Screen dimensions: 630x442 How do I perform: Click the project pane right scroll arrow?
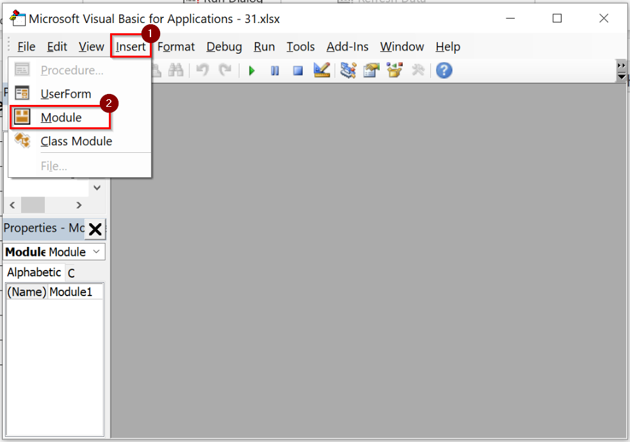pyautogui.click(x=79, y=205)
